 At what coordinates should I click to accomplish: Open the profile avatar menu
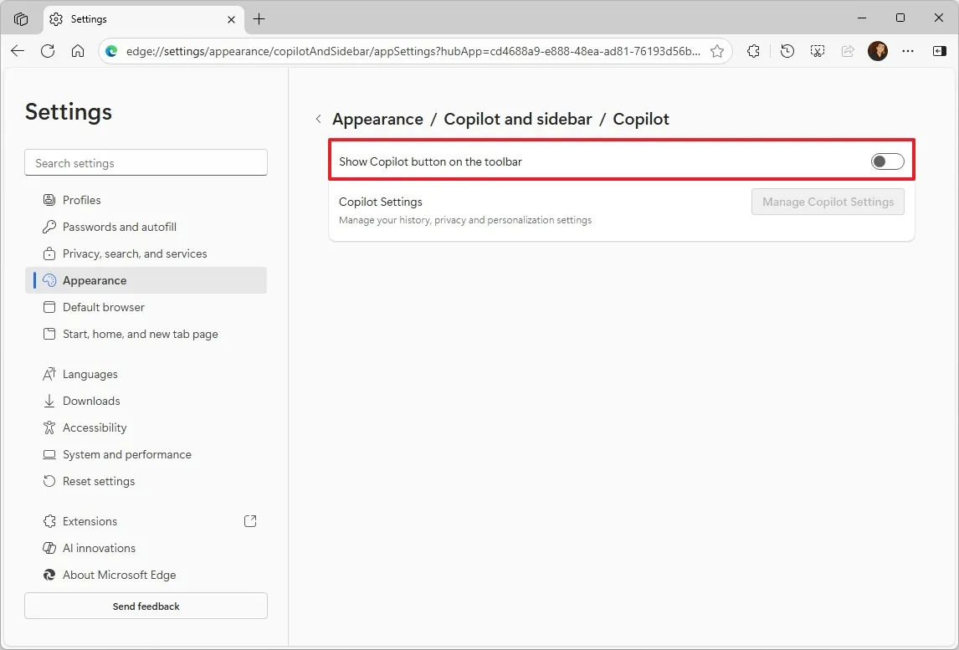[878, 51]
